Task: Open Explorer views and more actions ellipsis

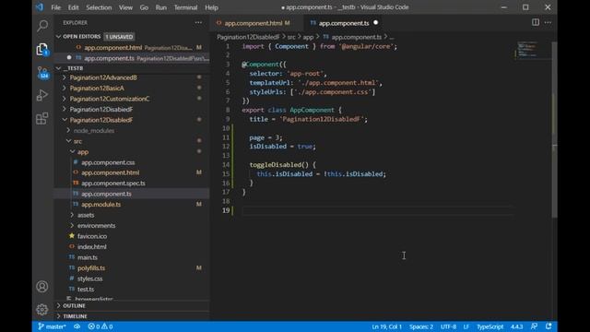Action: [198, 22]
